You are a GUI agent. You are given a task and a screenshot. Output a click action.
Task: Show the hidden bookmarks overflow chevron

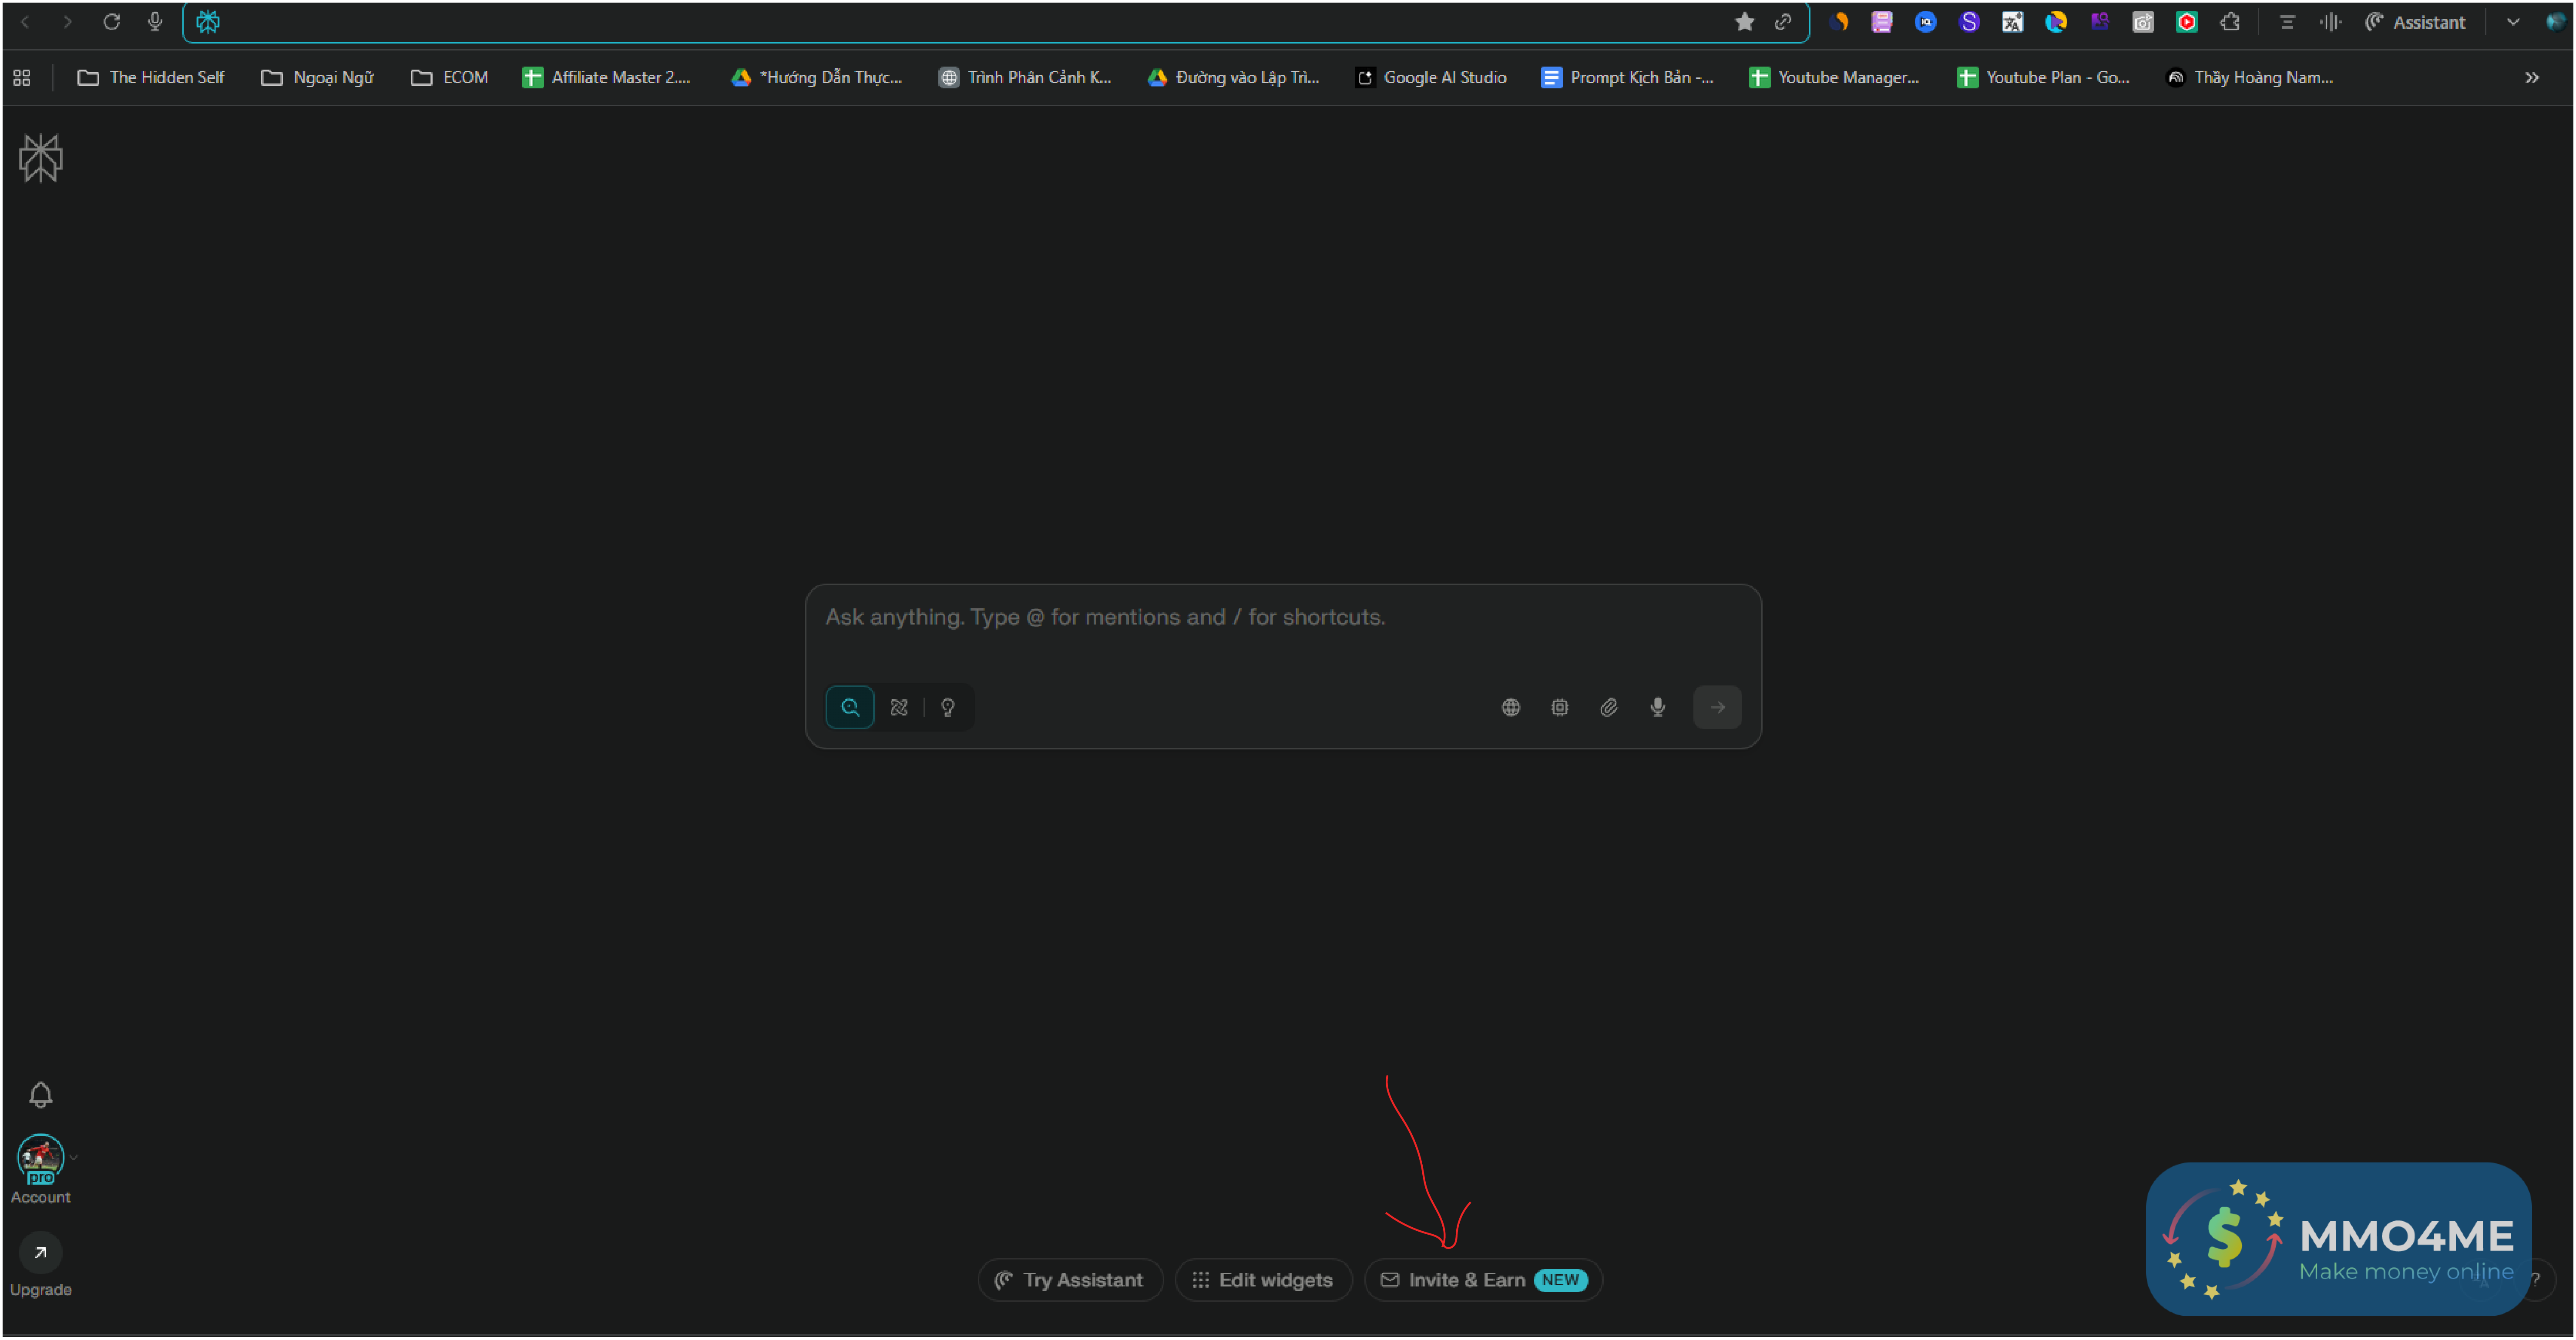pyautogui.click(x=2531, y=78)
